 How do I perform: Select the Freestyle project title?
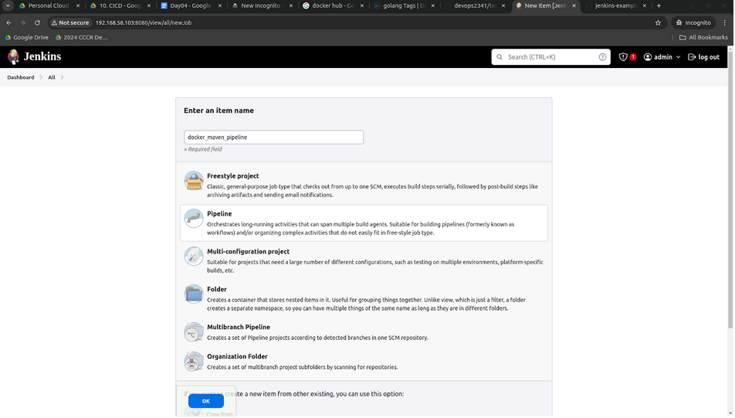tap(233, 176)
